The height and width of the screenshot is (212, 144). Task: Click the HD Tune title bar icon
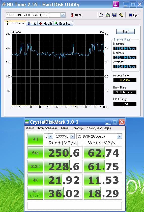(4, 5)
